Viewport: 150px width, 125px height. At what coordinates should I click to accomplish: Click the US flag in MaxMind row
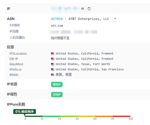point(53,64)
